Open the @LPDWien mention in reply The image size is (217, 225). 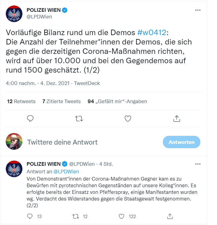(66, 171)
